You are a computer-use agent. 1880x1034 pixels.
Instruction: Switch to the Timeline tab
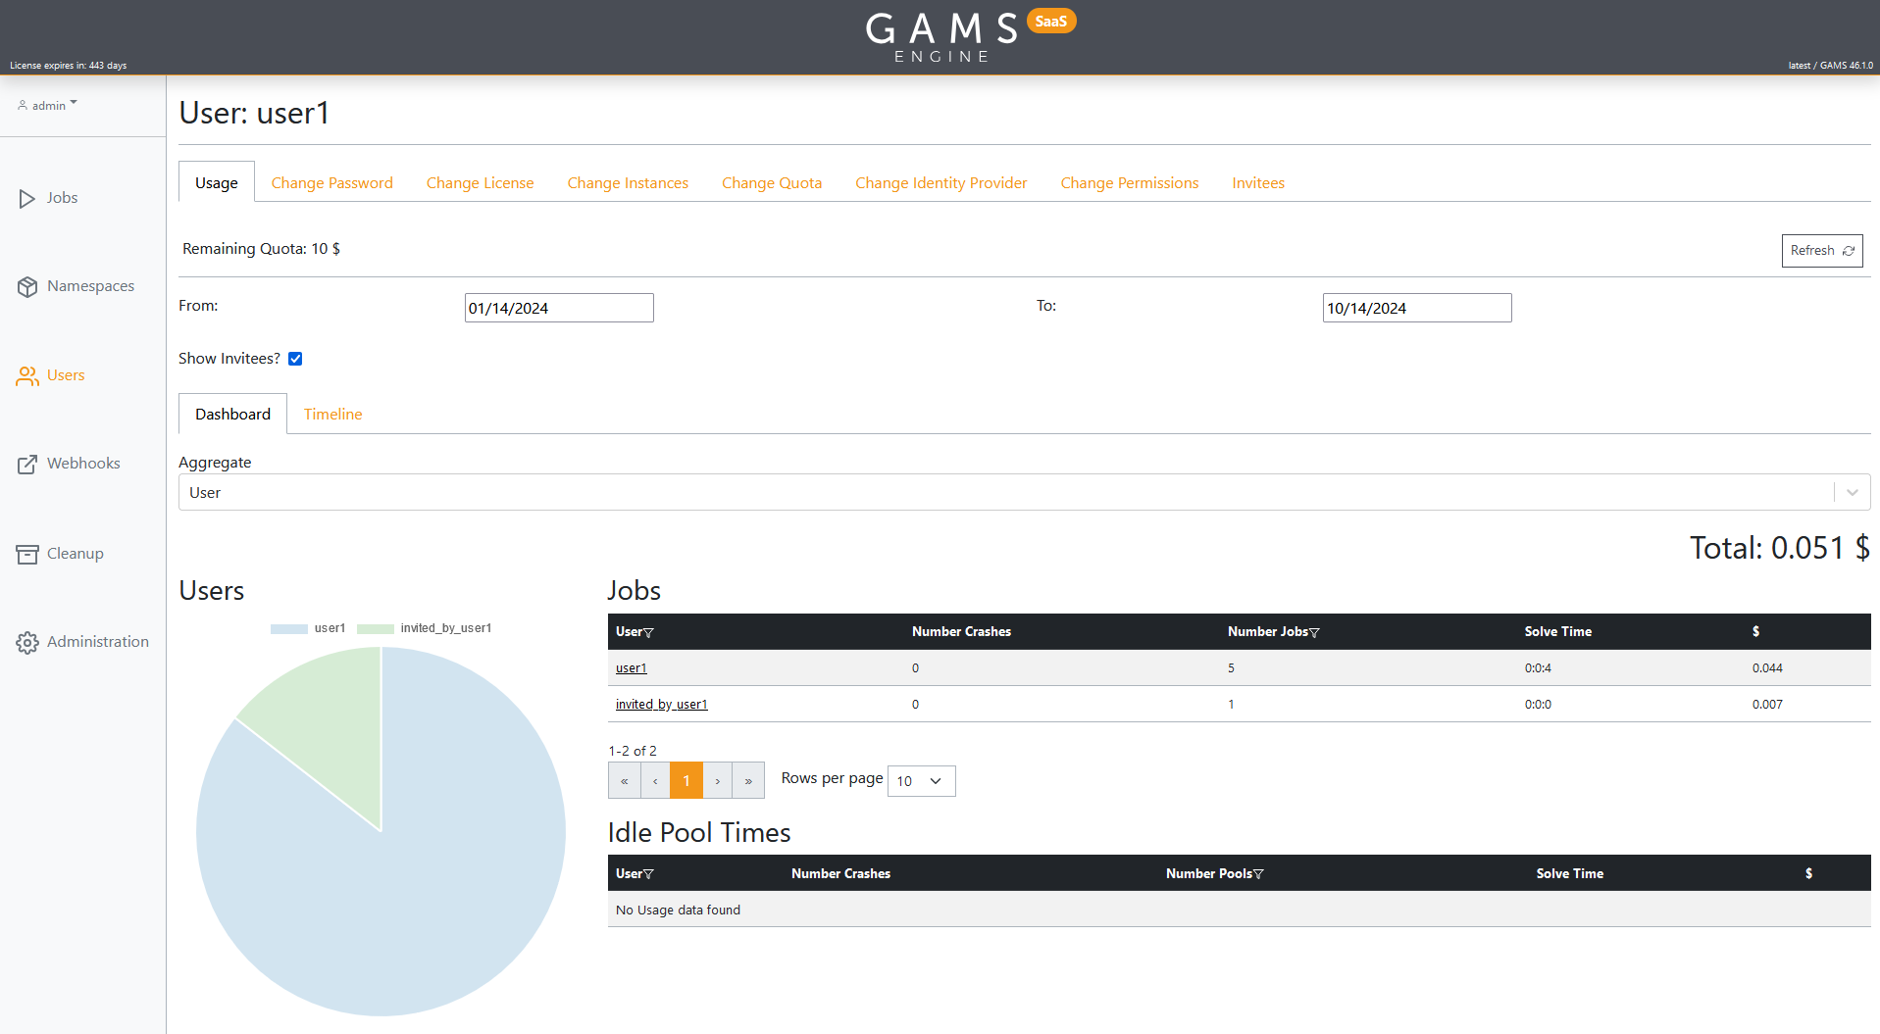tap(332, 415)
